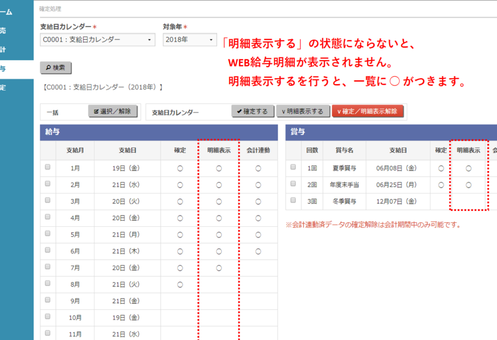
Task: Open the 対象年 2018年 dropdown
Action: pos(189,39)
